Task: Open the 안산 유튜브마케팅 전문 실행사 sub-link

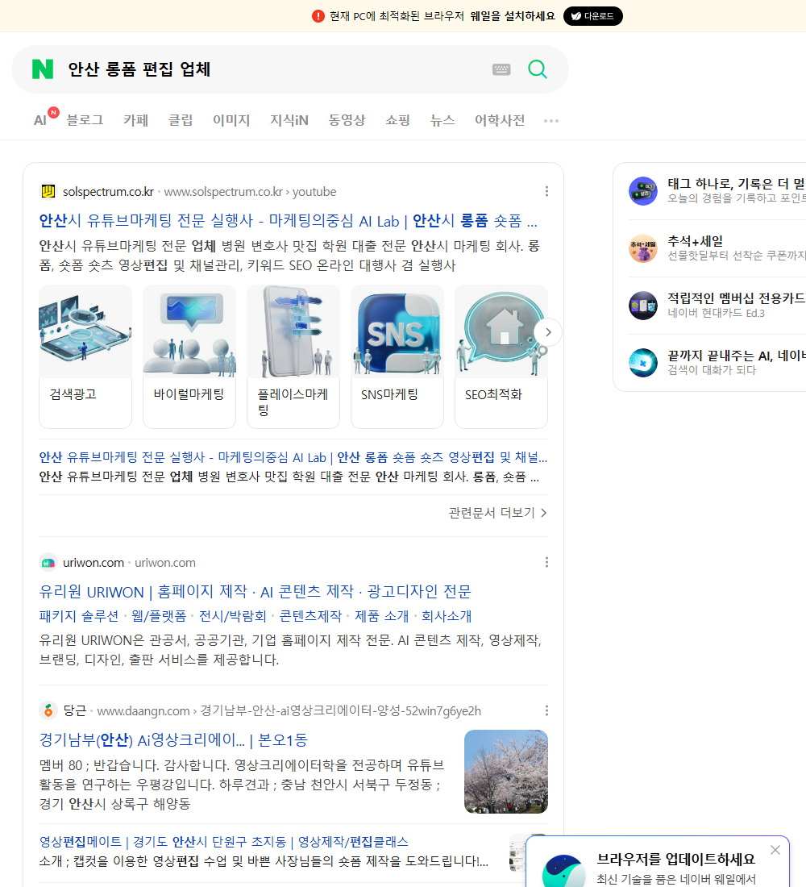Action: pyautogui.click(x=293, y=457)
